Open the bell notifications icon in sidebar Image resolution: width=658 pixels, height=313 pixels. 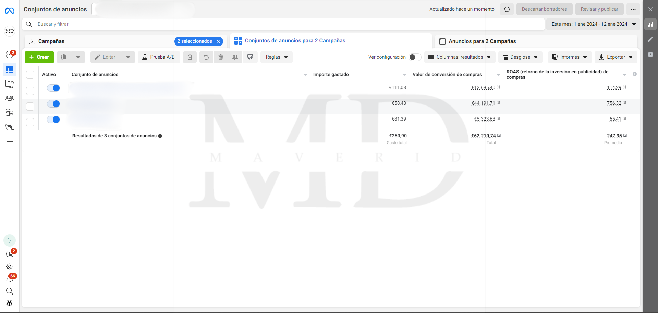10,279
